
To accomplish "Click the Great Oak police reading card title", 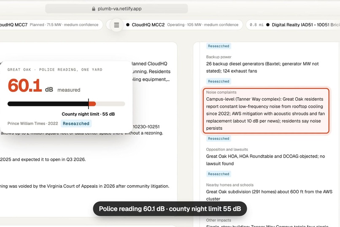I will point(55,69).
